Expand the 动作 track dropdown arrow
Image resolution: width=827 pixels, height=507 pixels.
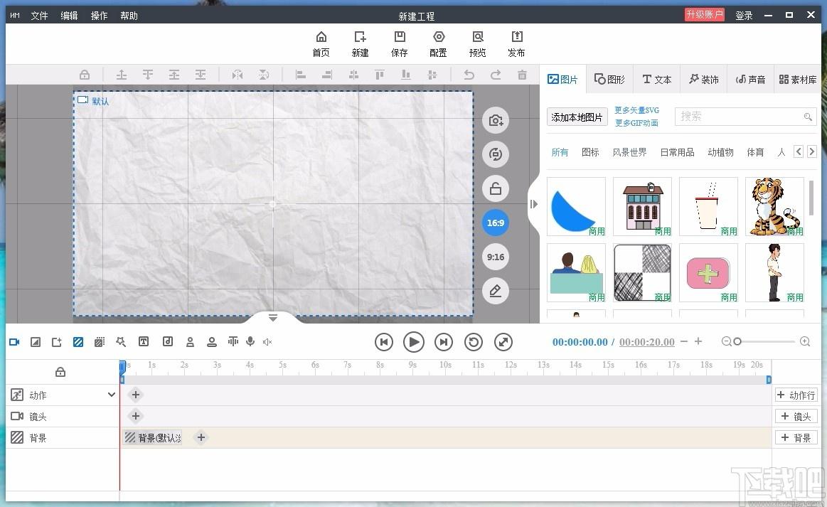click(112, 395)
